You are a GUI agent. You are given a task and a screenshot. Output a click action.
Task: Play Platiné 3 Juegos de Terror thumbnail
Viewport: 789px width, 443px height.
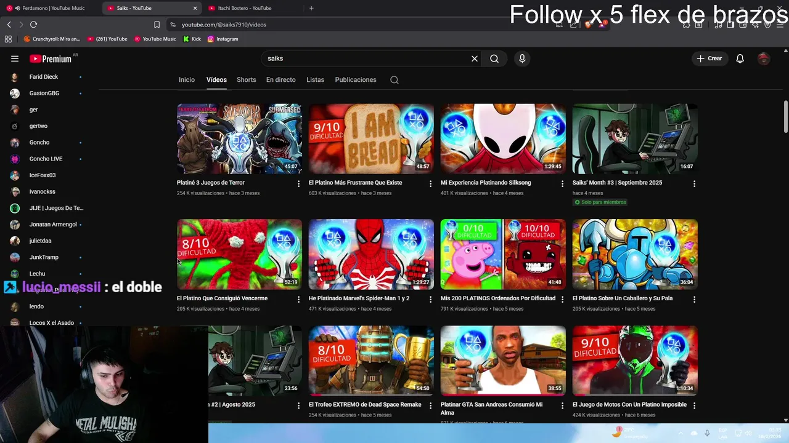239,138
